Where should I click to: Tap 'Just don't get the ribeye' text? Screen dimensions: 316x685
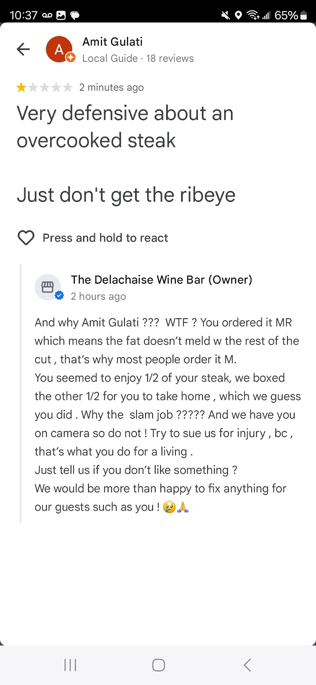coord(126,195)
